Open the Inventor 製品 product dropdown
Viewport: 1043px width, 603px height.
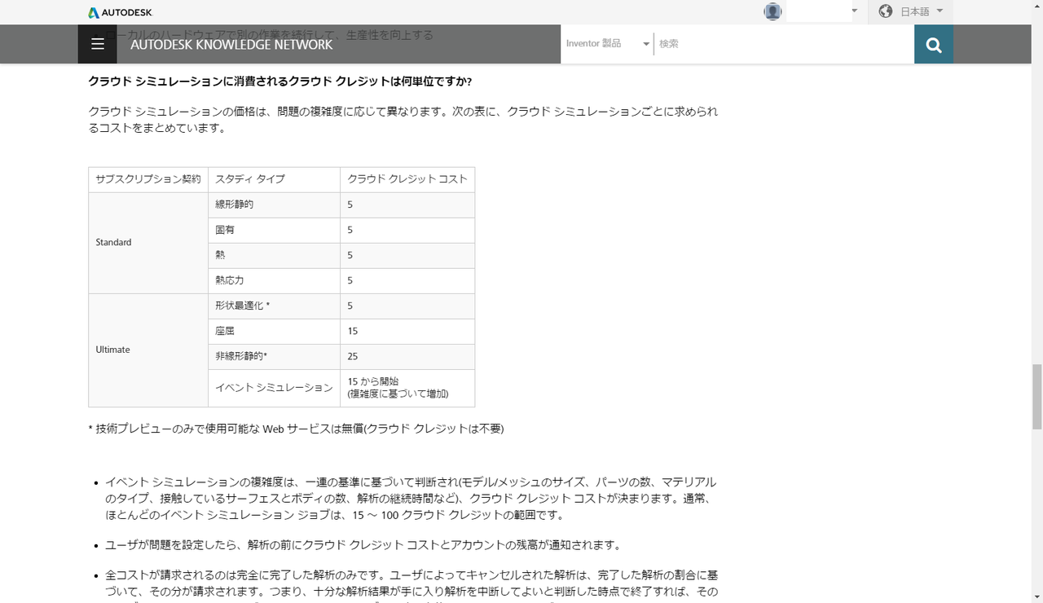click(x=607, y=44)
